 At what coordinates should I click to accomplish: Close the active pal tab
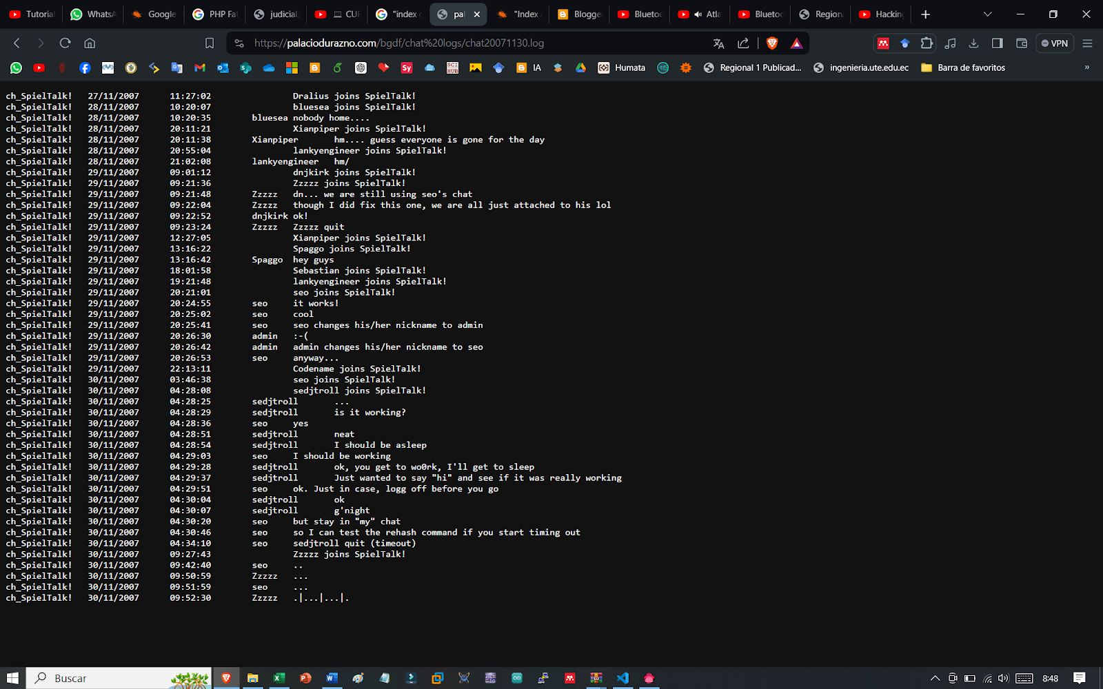pyautogui.click(x=477, y=14)
